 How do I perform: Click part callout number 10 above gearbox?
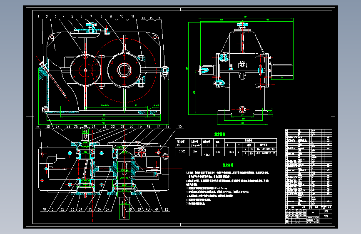(x=122, y=17)
